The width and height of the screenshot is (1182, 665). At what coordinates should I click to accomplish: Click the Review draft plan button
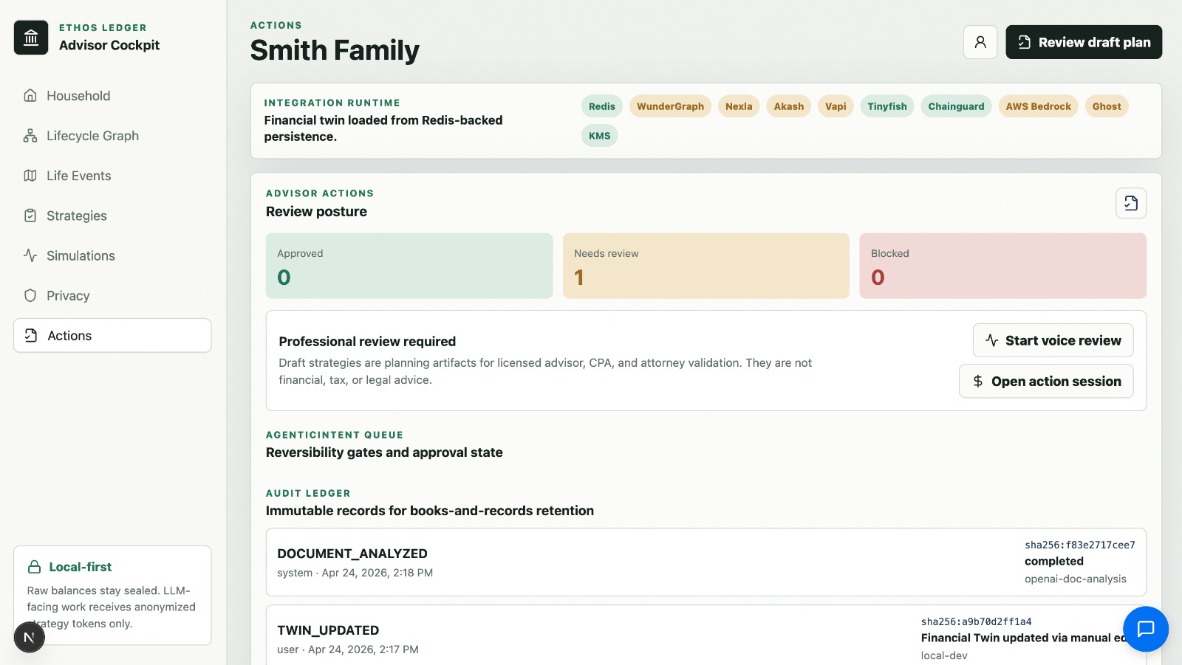(x=1083, y=42)
